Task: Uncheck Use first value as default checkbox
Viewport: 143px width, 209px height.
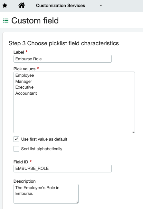Action: point(16,139)
